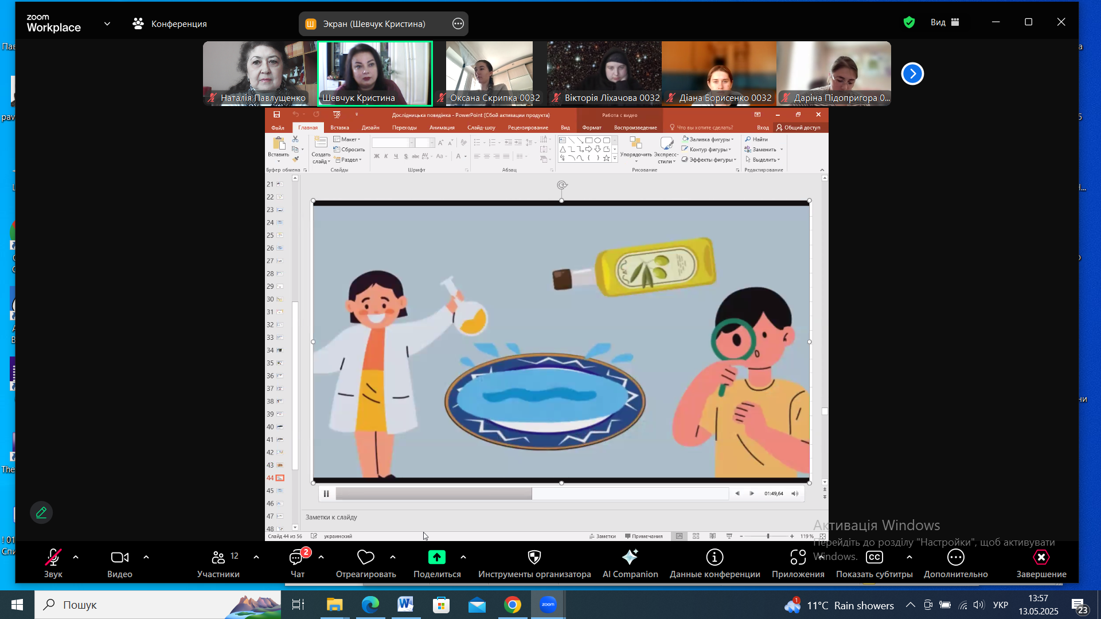Open screen share options ellipsis
The image size is (1101, 619).
[x=458, y=23]
